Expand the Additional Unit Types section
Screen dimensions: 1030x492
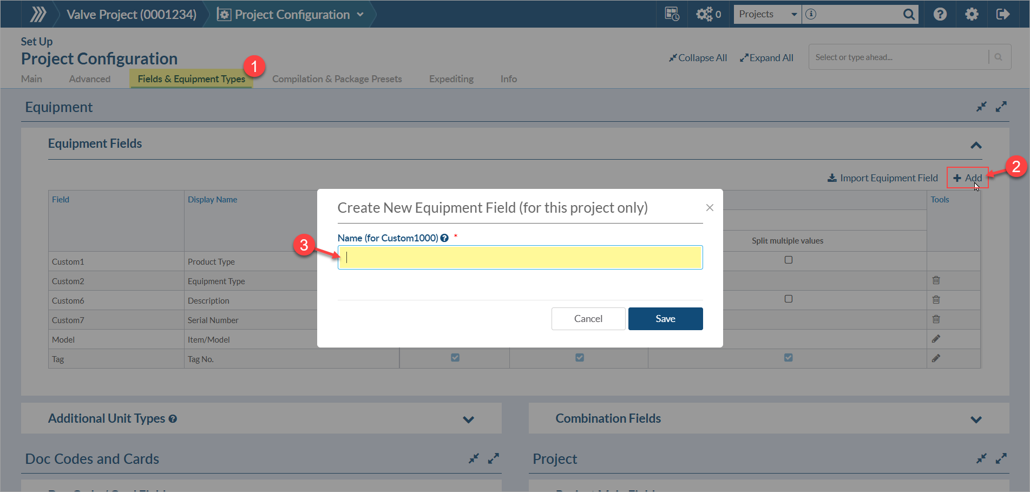(468, 419)
